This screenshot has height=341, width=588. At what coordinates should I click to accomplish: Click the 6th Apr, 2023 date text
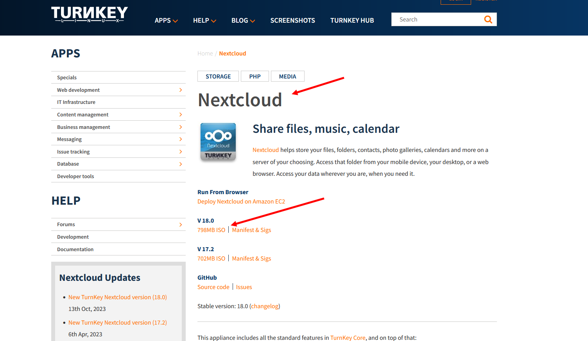(85, 334)
